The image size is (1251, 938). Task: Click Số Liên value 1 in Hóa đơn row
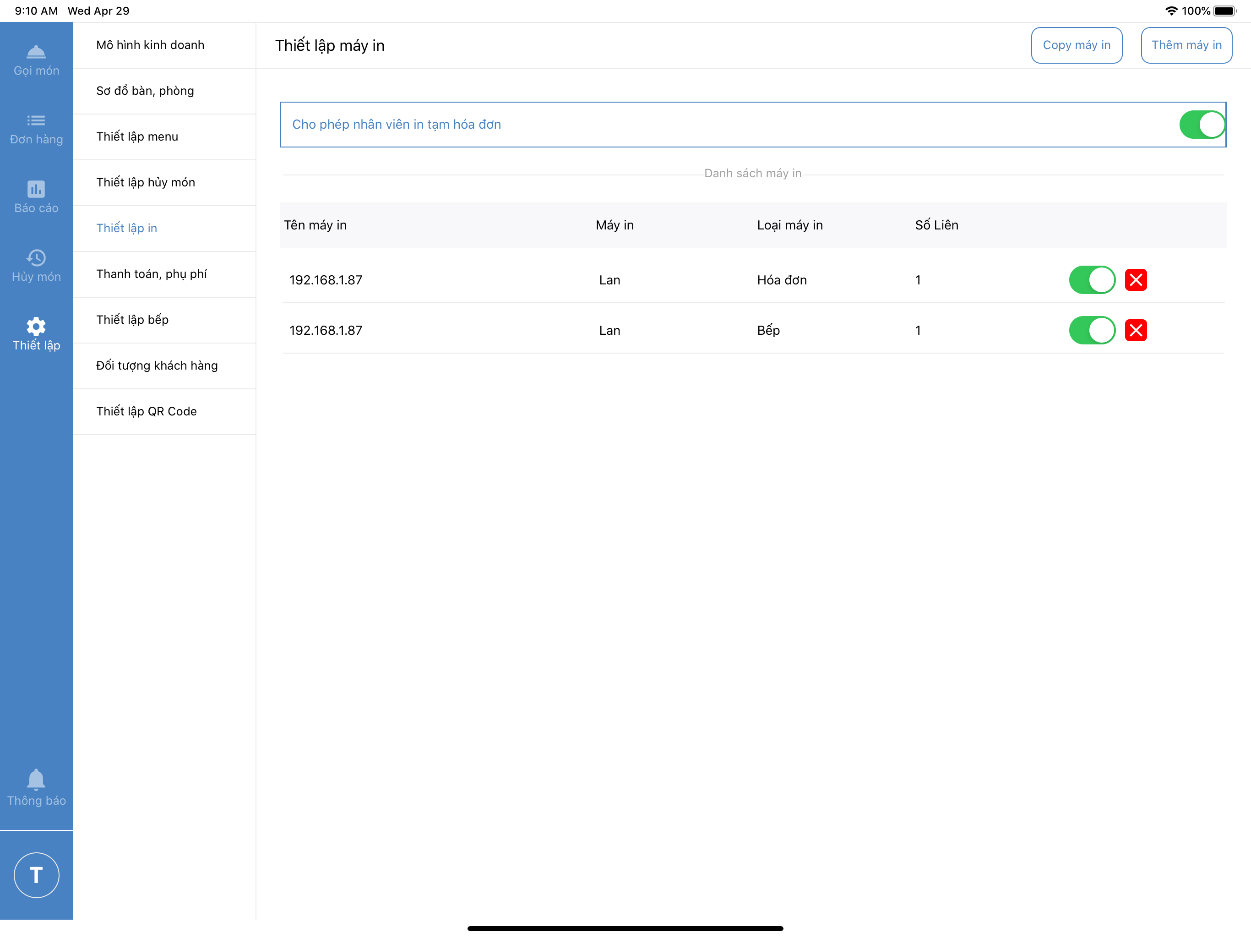(x=918, y=280)
